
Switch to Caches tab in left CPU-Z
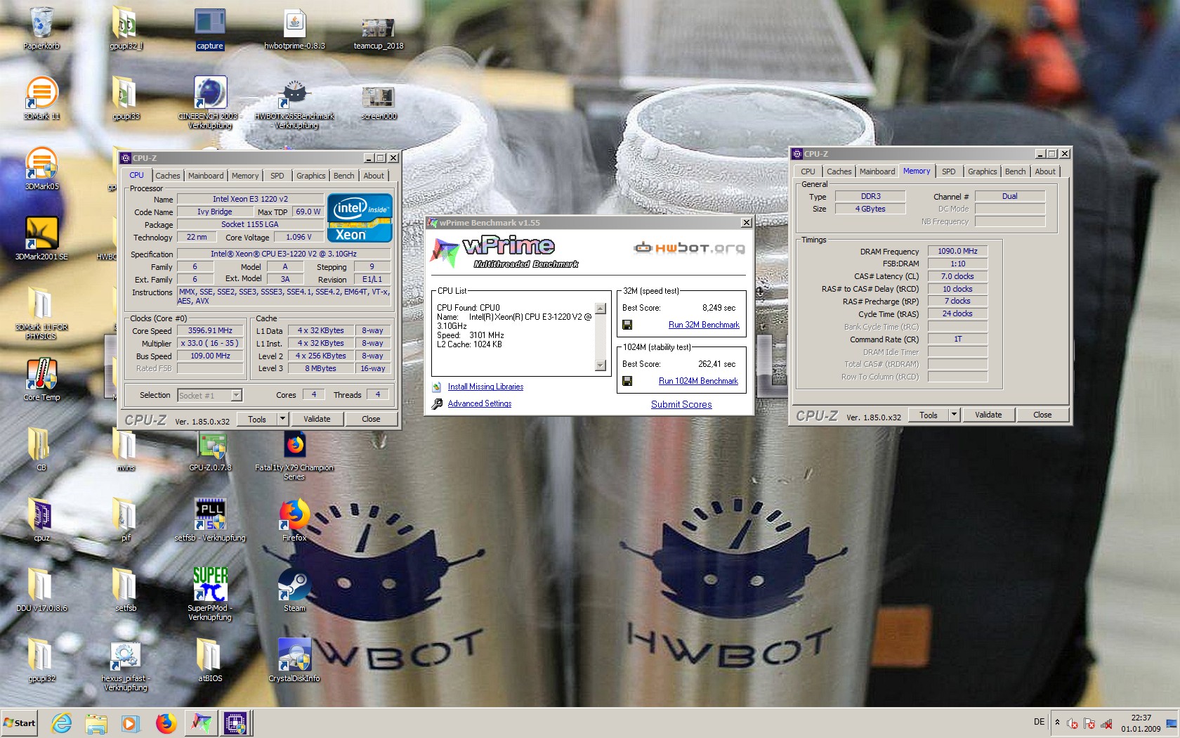tap(168, 176)
